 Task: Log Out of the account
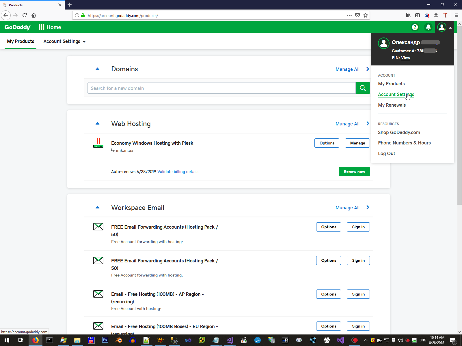pos(387,153)
